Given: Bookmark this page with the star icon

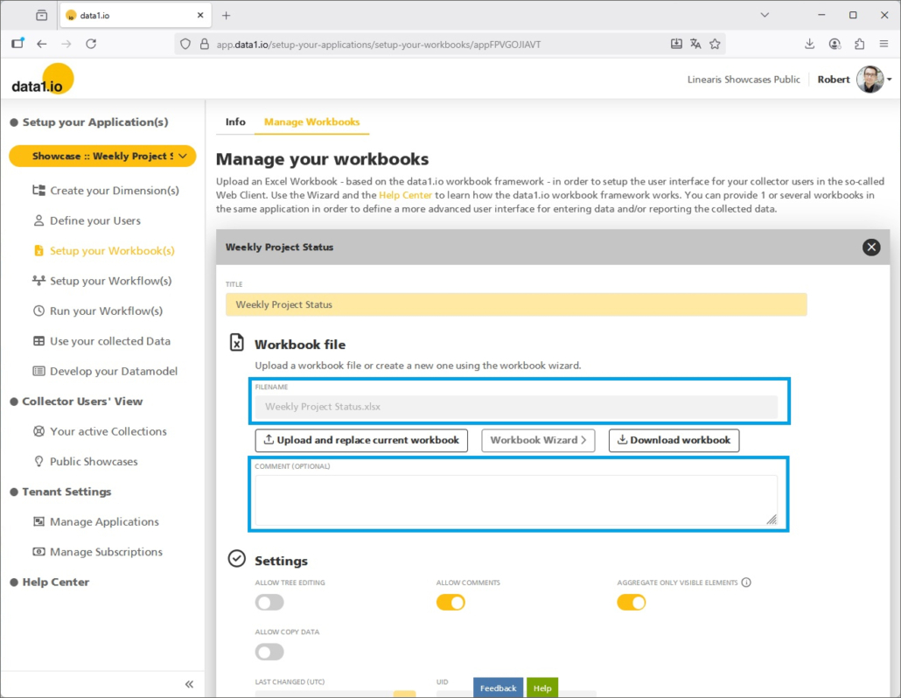Looking at the screenshot, I should coord(715,44).
